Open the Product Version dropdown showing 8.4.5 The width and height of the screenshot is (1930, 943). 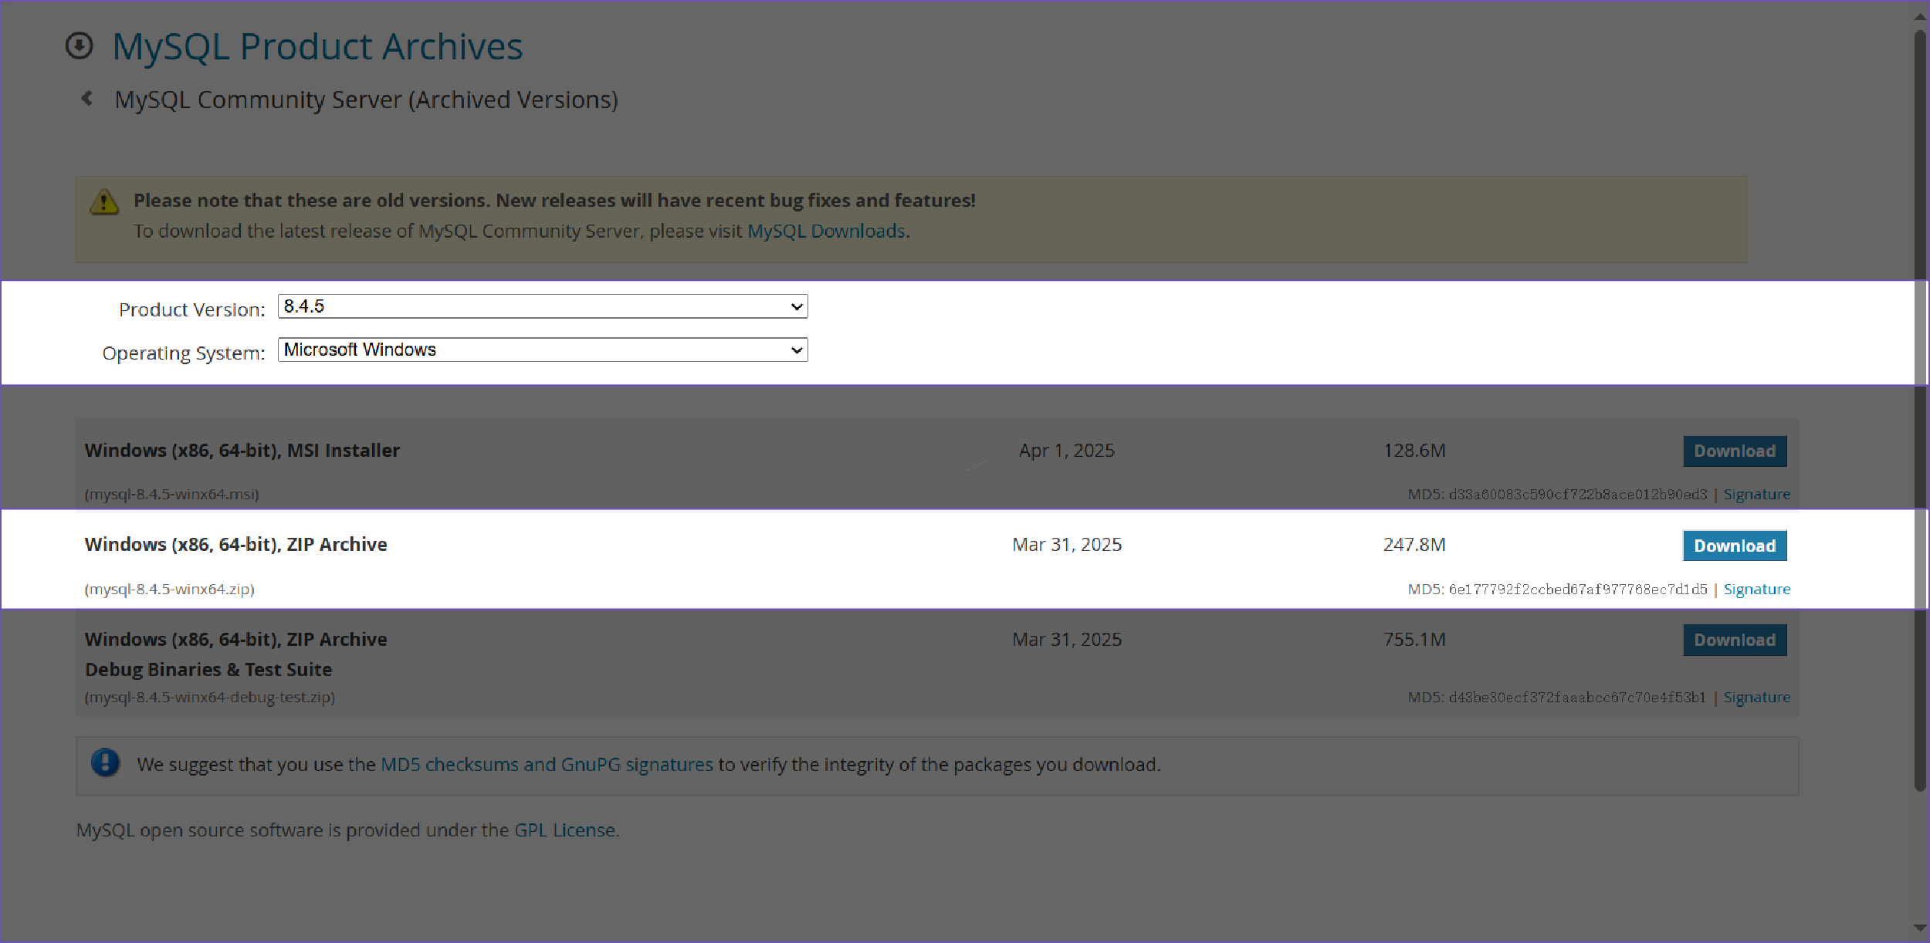coord(543,306)
